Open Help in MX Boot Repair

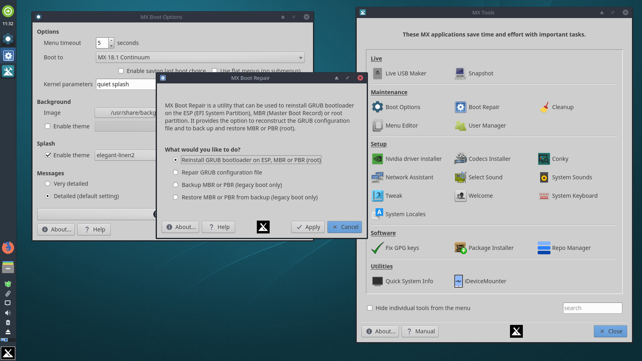click(218, 227)
